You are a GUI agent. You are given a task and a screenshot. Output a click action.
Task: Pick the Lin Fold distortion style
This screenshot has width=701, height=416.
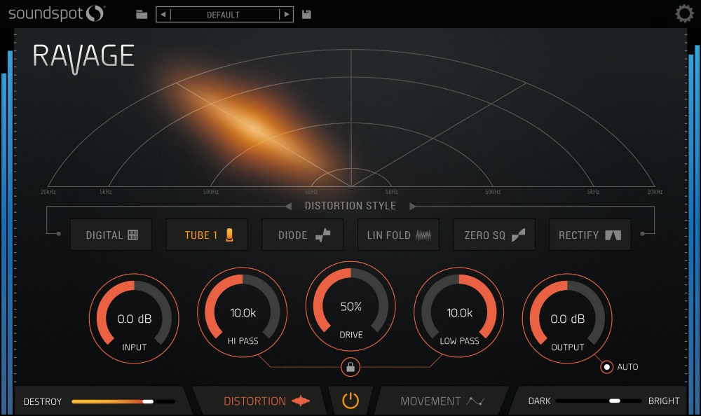[x=398, y=235]
